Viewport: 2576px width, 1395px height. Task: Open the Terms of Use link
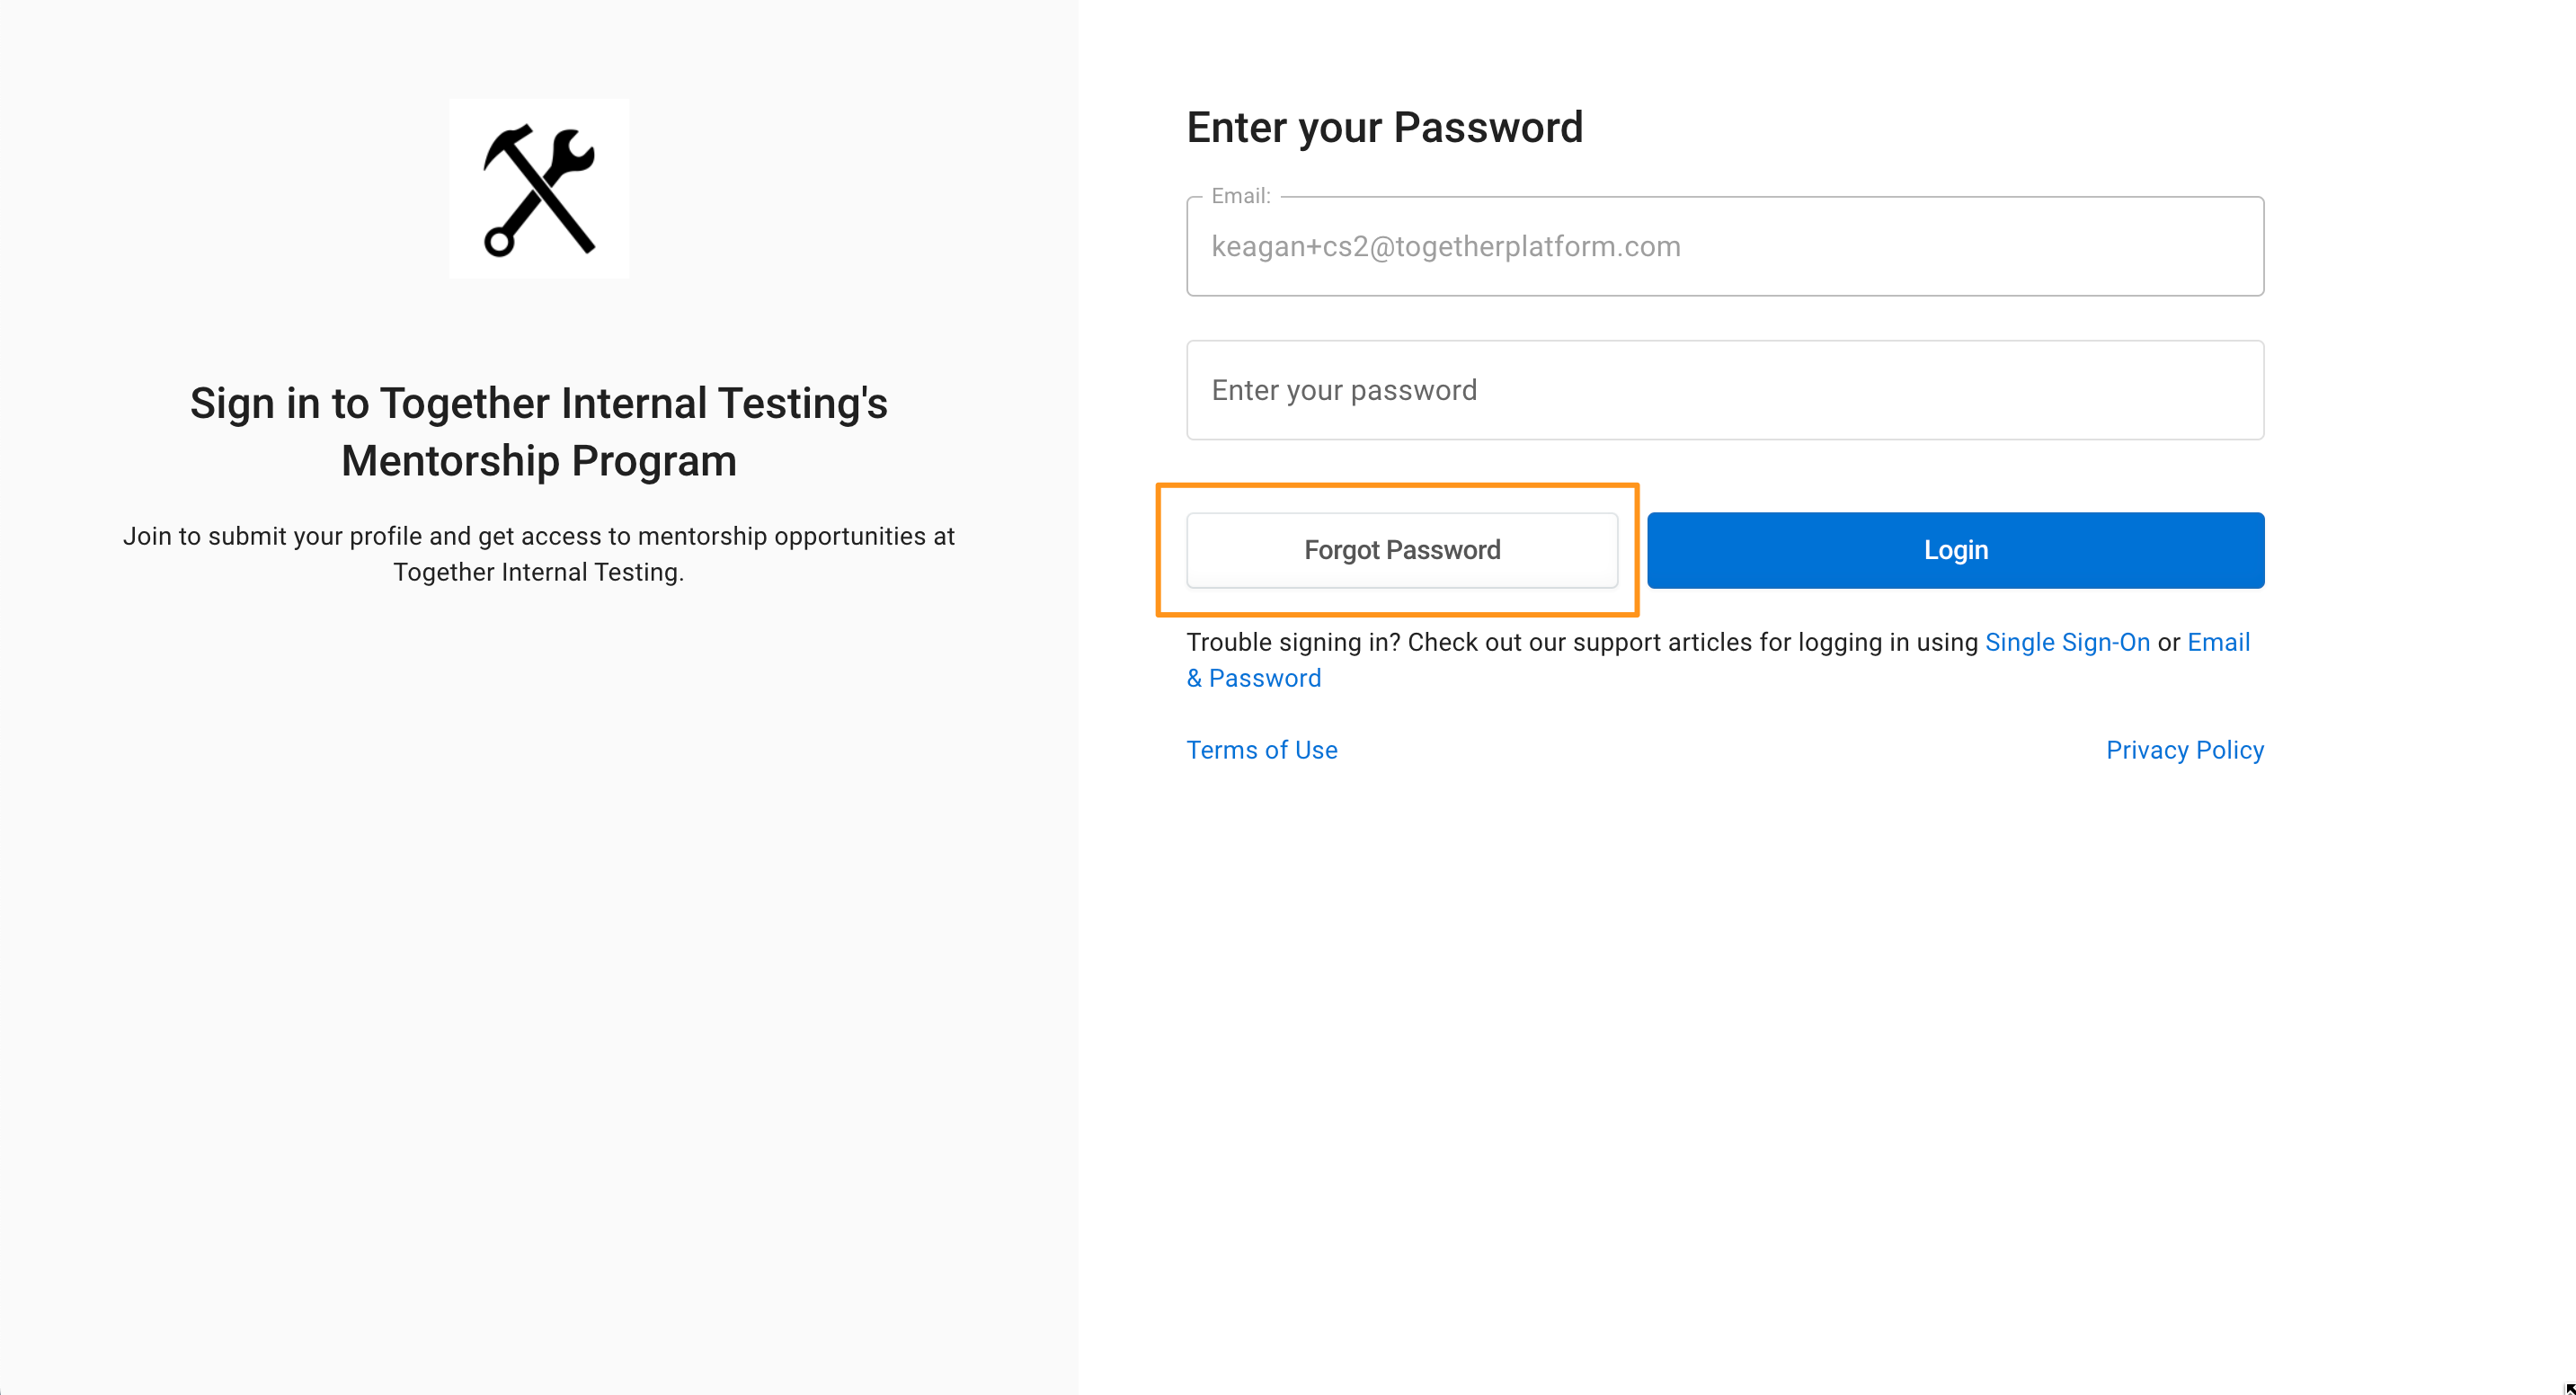click(1261, 750)
